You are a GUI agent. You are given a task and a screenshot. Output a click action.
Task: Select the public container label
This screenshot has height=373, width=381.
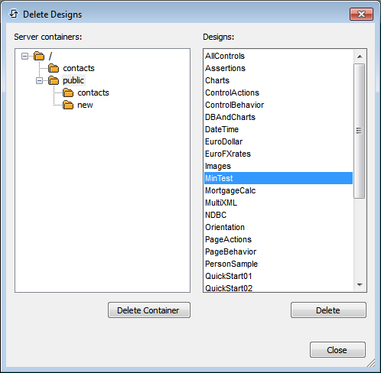(x=73, y=80)
